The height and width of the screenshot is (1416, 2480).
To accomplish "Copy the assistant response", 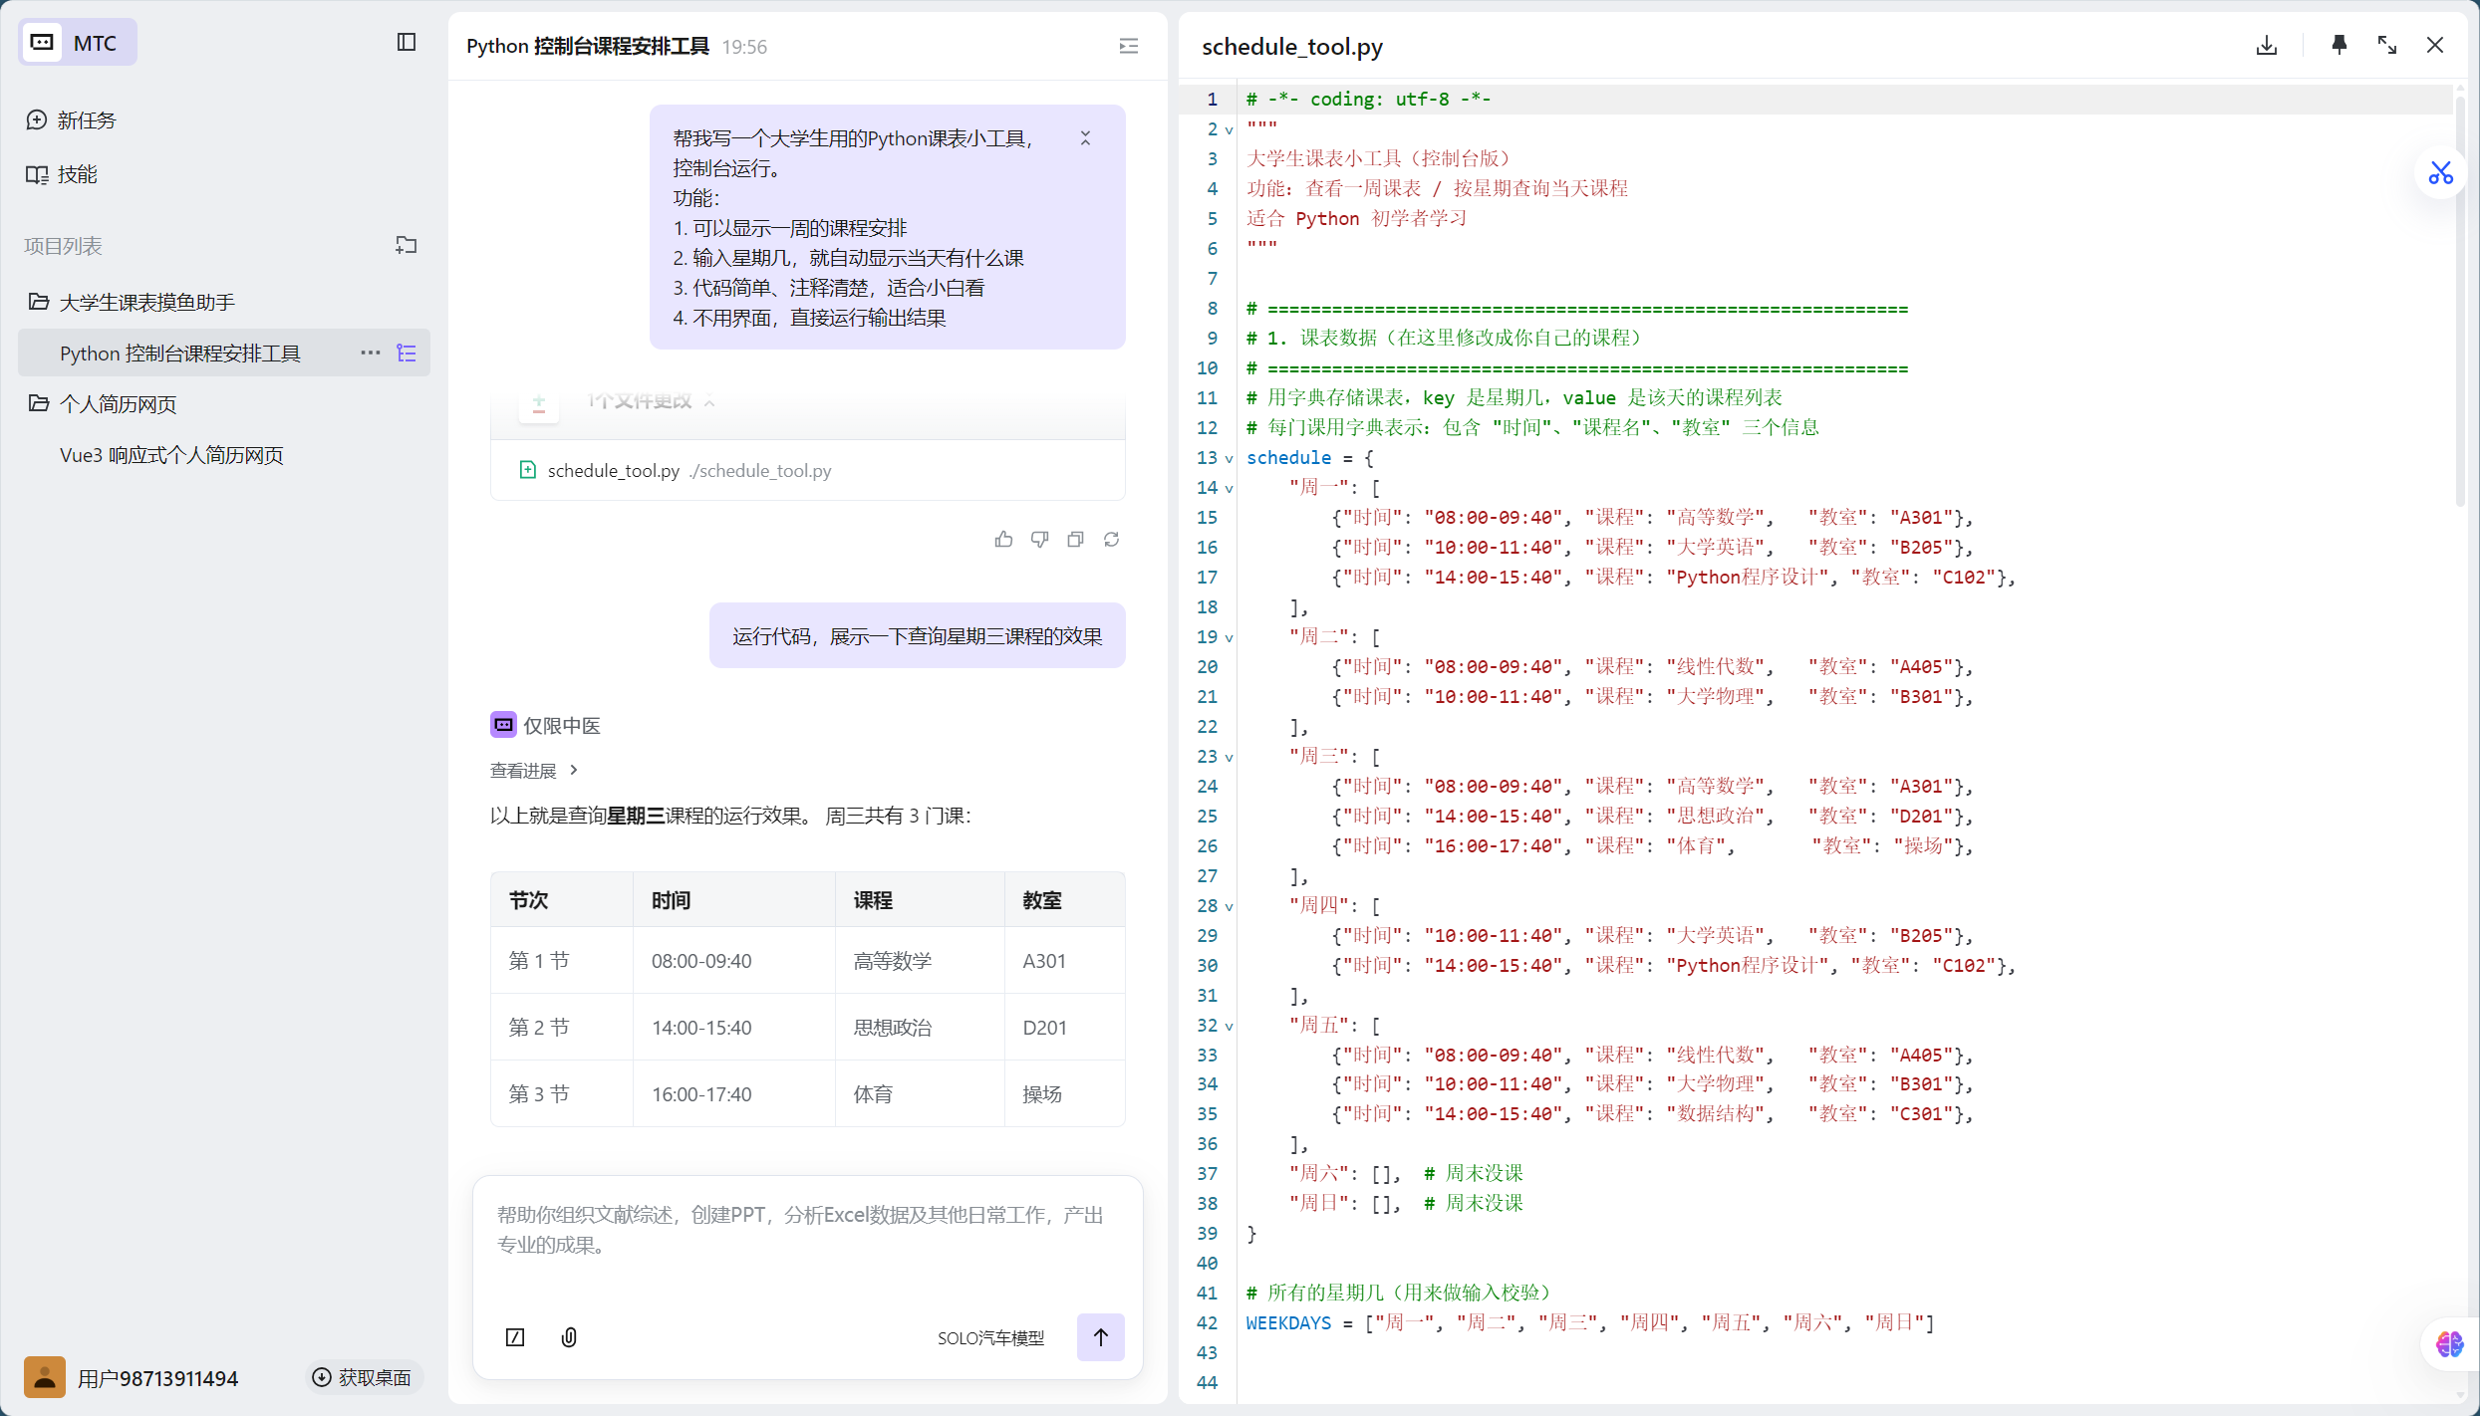I will pyautogui.click(x=1075, y=539).
